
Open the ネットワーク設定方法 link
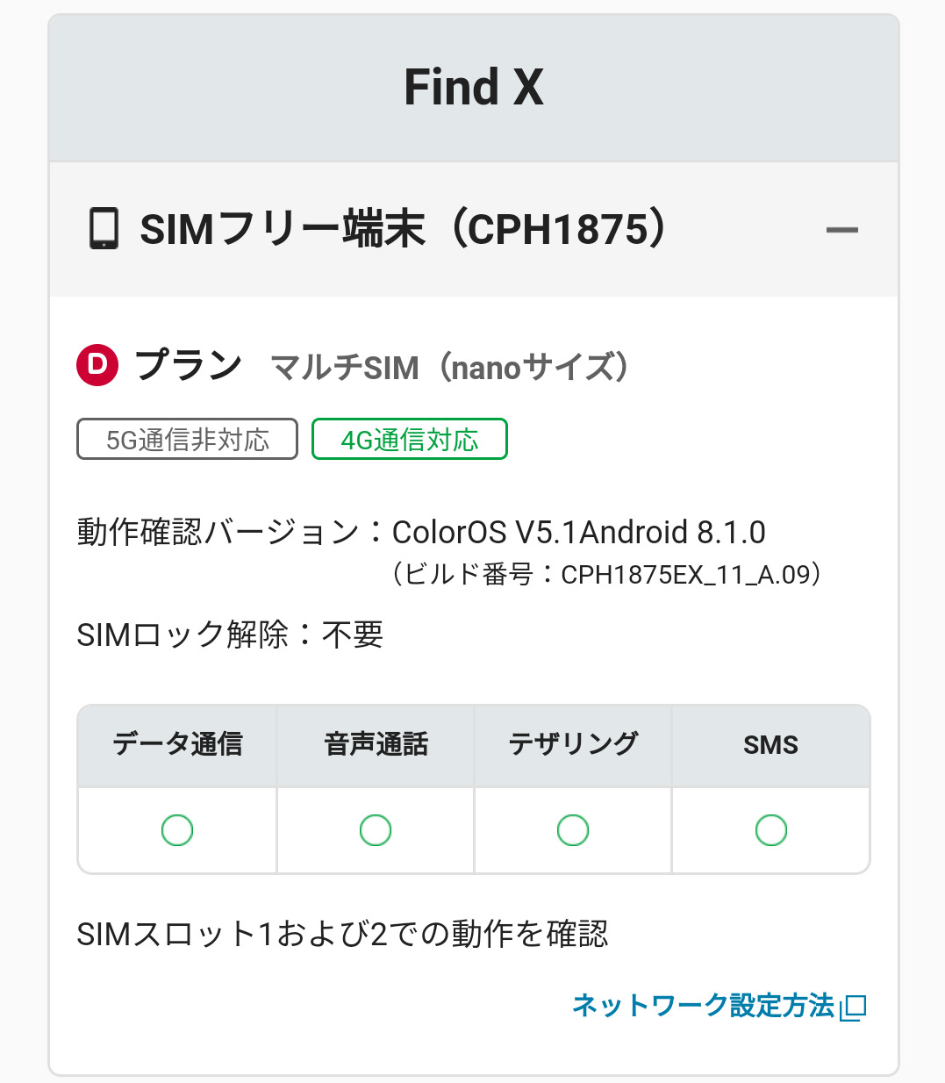pos(703,1006)
